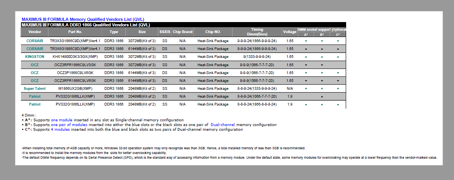The image size is (454, 180).
Task: Click the blue 'one pair of modules' text
Action: click(x=69, y=125)
